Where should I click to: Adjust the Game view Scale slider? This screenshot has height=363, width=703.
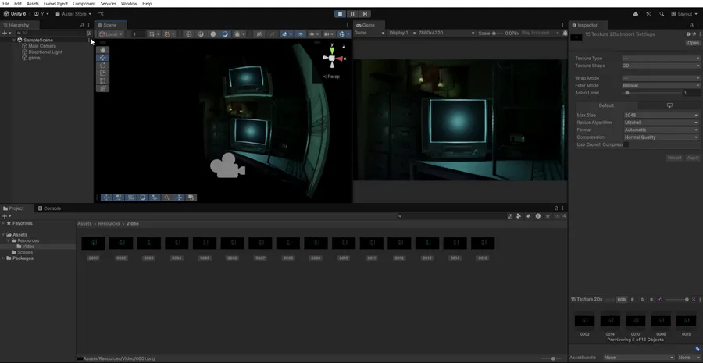click(498, 33)
